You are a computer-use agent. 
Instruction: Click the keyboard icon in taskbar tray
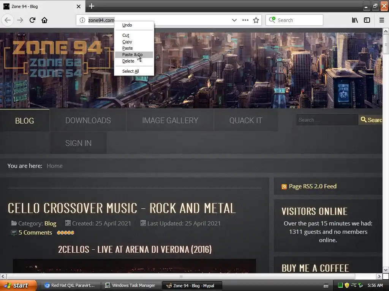click(326, 286)
